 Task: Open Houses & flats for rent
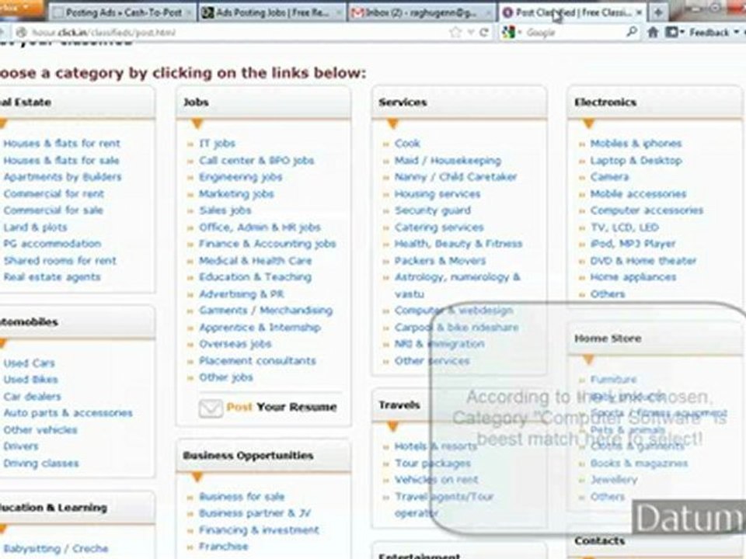[62, 144]
